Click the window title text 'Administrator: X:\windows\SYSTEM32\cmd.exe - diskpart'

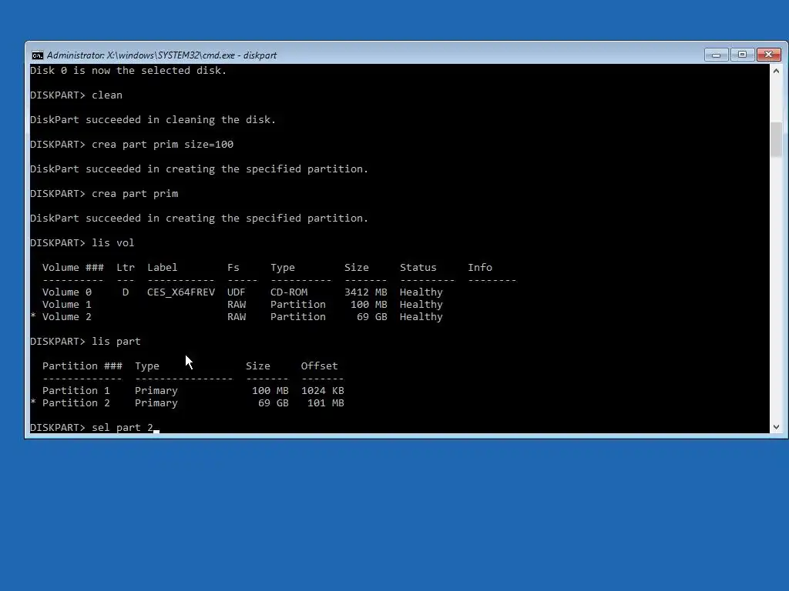162,55
